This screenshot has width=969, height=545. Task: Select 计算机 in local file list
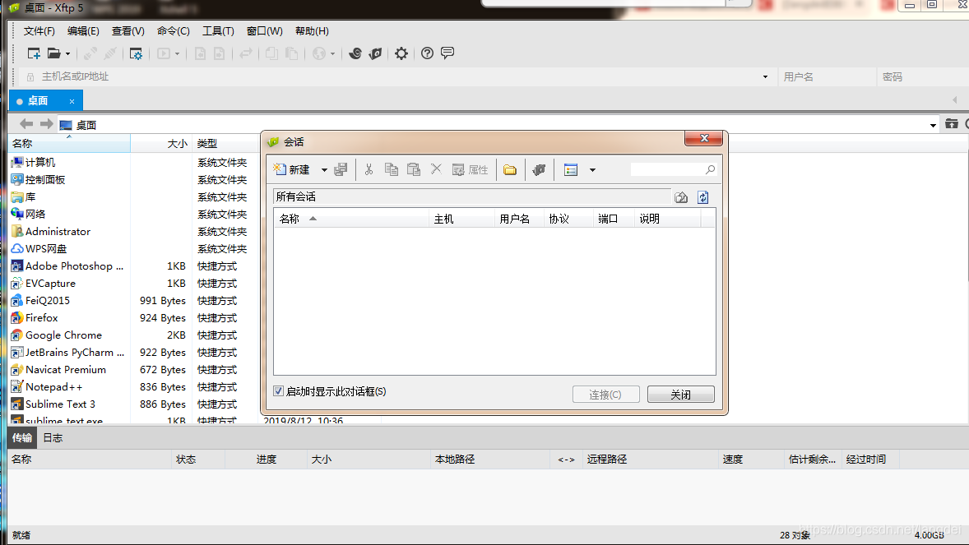click(x=40, y=162)
